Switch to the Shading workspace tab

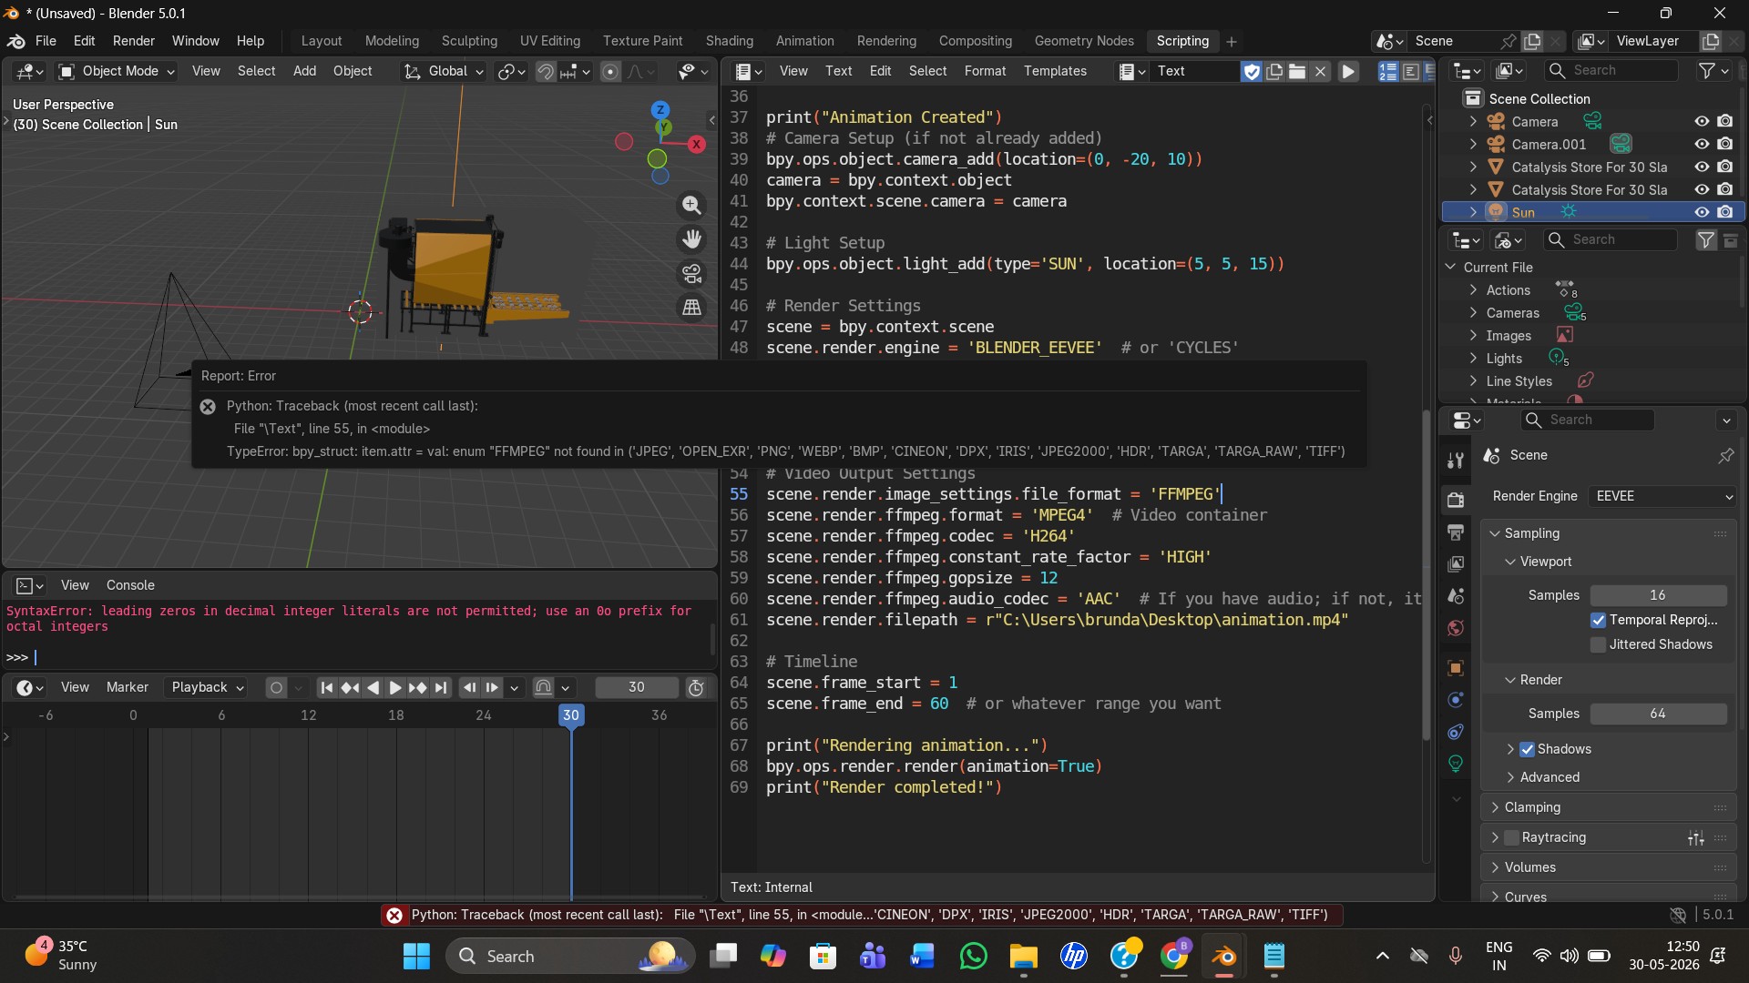coord(729,41)
